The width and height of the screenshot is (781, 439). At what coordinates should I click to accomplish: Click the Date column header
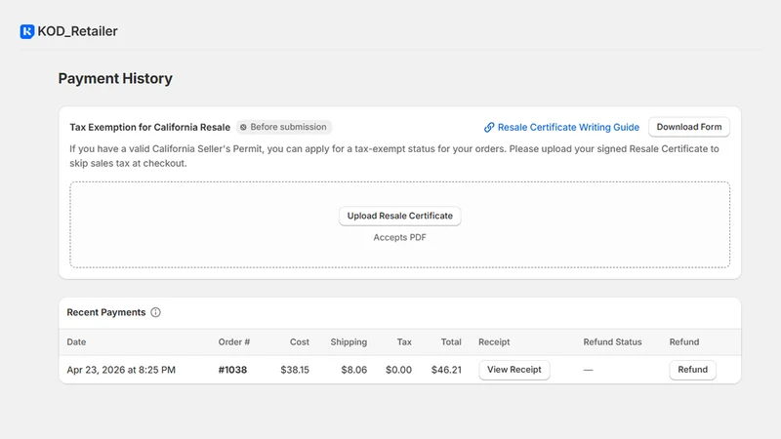click(x=76, y=342)
